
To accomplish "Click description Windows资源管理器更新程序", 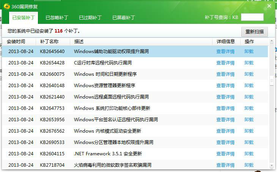I will 105,86.
